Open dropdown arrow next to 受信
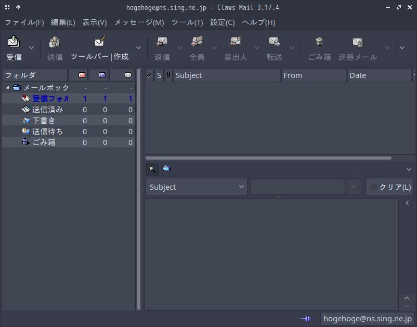 pos(31,48)
